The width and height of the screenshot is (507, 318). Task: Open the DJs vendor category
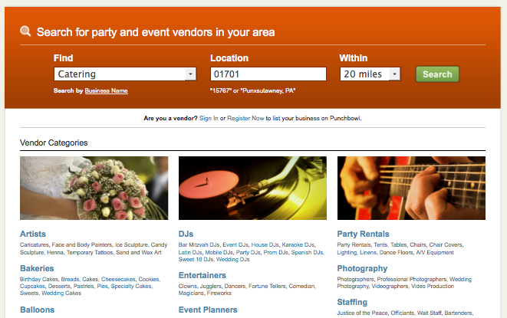(x=186, y=234)
